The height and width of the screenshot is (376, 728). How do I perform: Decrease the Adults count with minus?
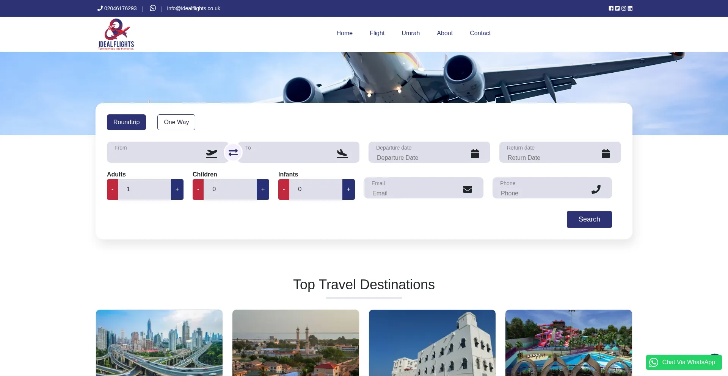click(x=112, y=189)
